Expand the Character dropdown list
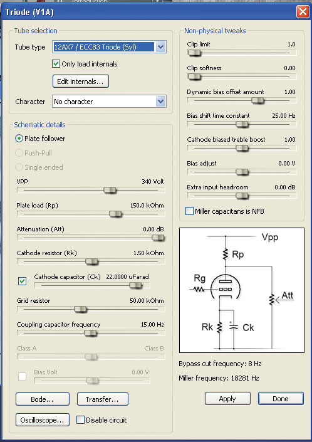 pos(160,102)
